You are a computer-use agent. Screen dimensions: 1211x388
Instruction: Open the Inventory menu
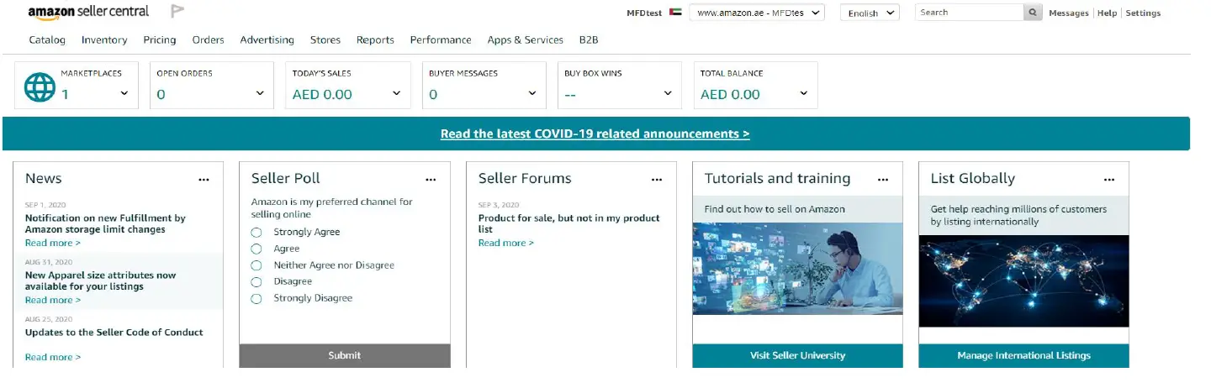[x=104, y=39]
